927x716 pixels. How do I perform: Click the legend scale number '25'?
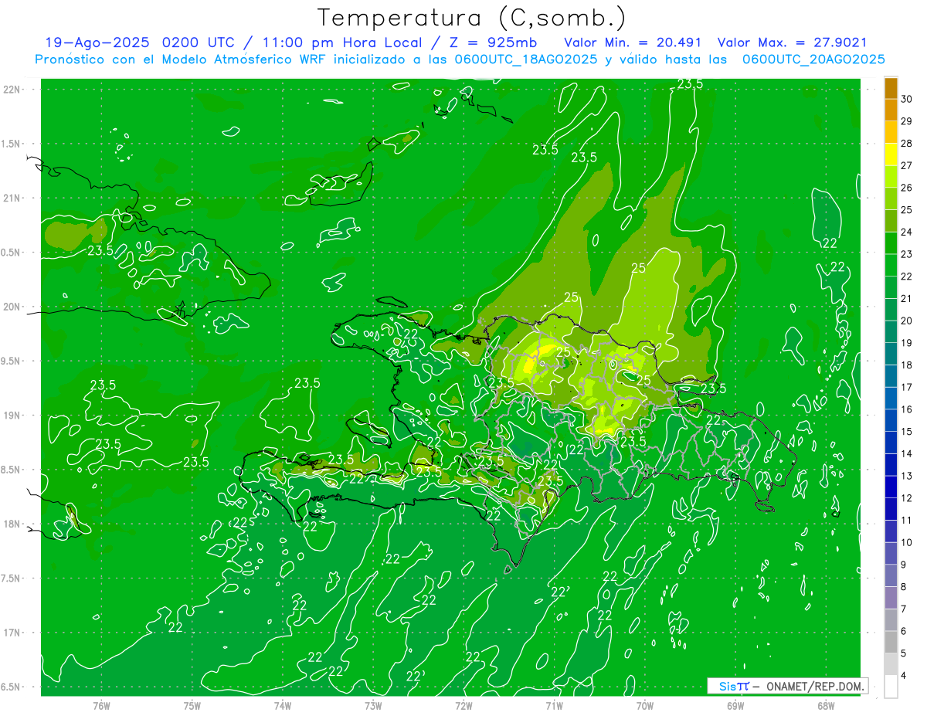(x=907, y=210)
